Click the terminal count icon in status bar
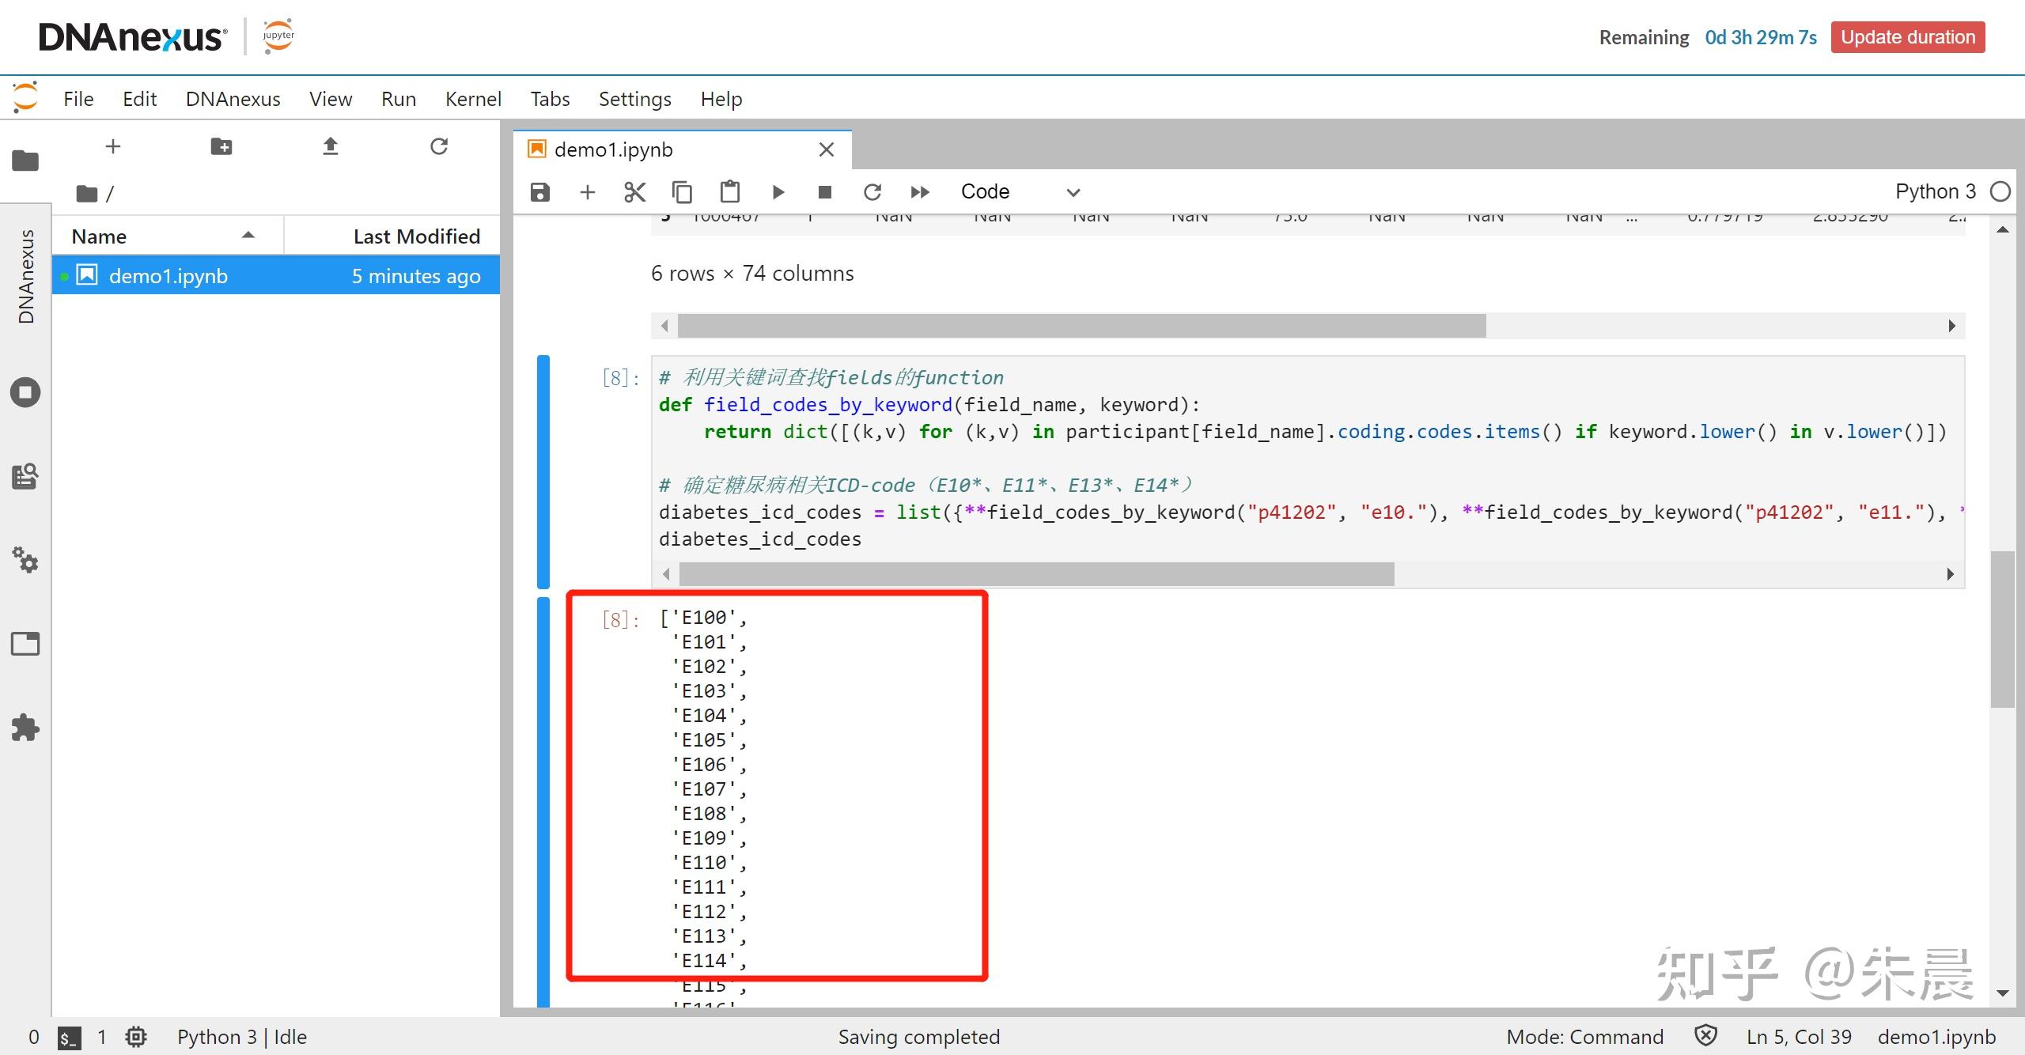 [x=69, y=1038]
